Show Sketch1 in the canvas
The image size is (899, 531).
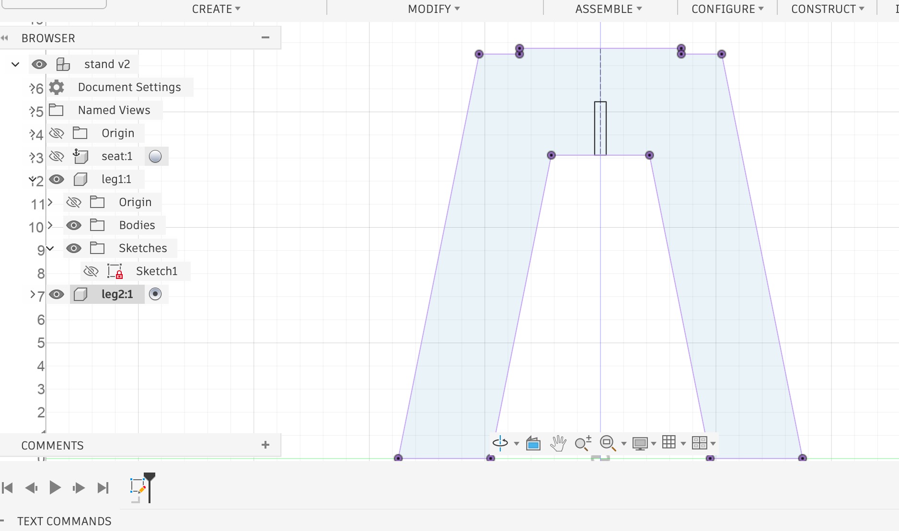[x=91, y=271]
